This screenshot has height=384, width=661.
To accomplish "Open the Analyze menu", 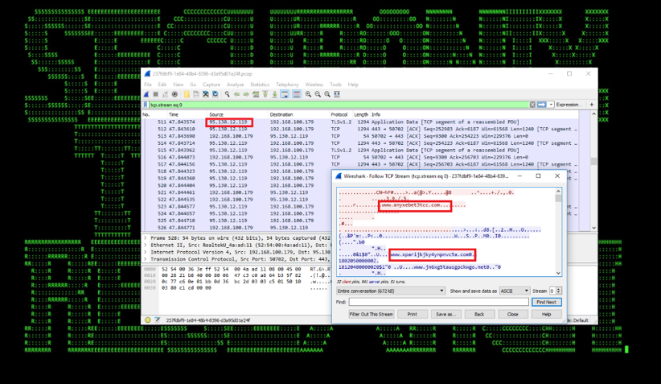I will 235,85.
